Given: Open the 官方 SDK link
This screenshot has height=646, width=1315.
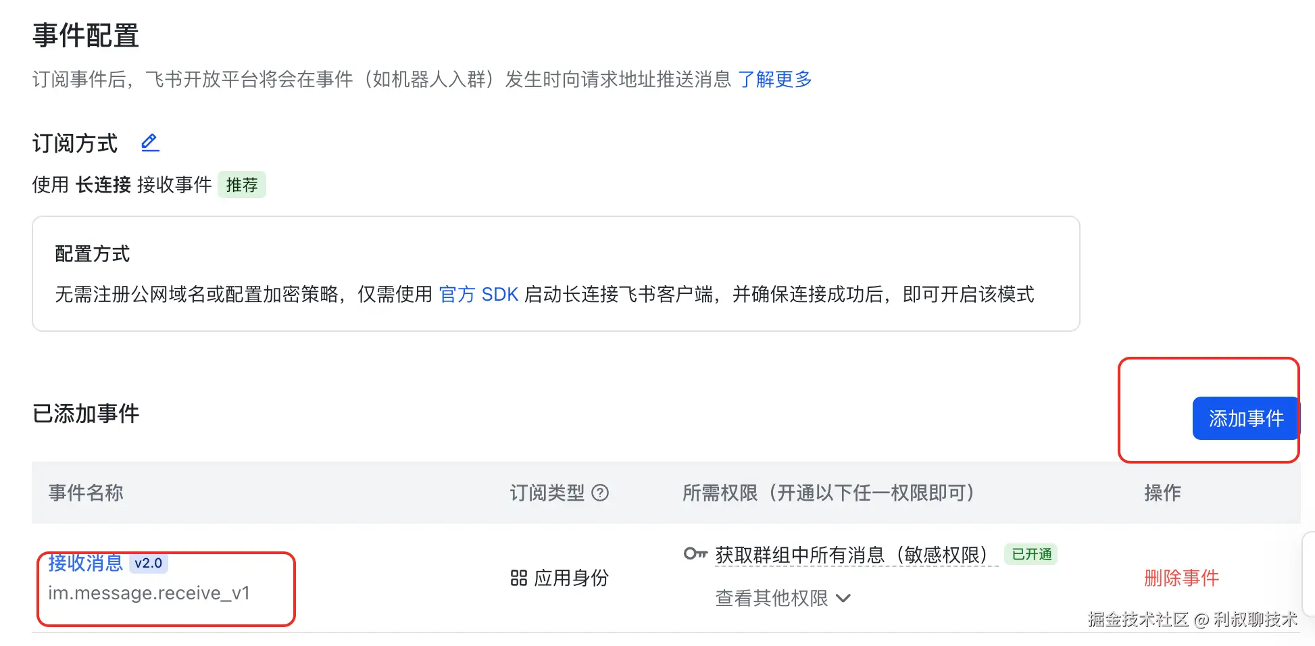Looking at the screenshot, I should 478,294.
